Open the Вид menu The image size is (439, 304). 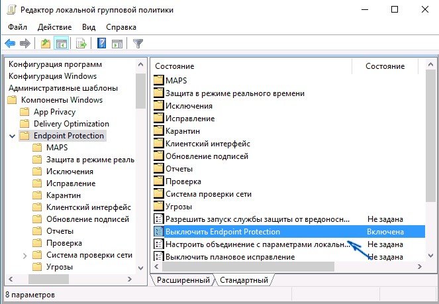[x=89, y=27]
